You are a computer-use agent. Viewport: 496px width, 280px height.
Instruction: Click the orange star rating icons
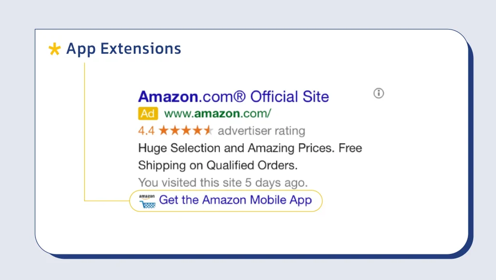[x=186, y=130]
